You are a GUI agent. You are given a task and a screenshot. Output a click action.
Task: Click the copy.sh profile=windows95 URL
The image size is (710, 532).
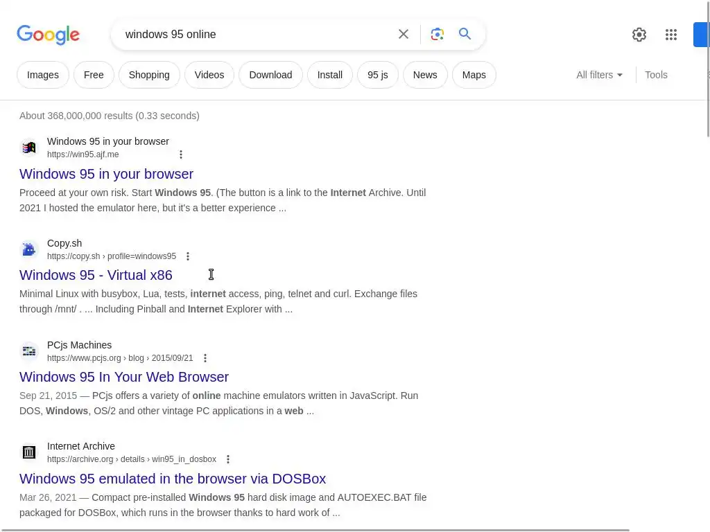click(112, 256)
